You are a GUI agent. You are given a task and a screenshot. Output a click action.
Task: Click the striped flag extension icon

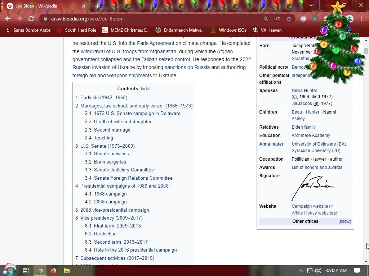303,19
